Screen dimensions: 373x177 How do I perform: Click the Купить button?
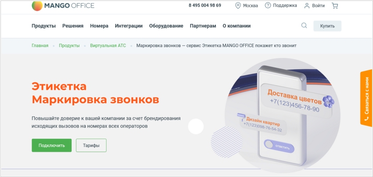click(x=327, y=26)
